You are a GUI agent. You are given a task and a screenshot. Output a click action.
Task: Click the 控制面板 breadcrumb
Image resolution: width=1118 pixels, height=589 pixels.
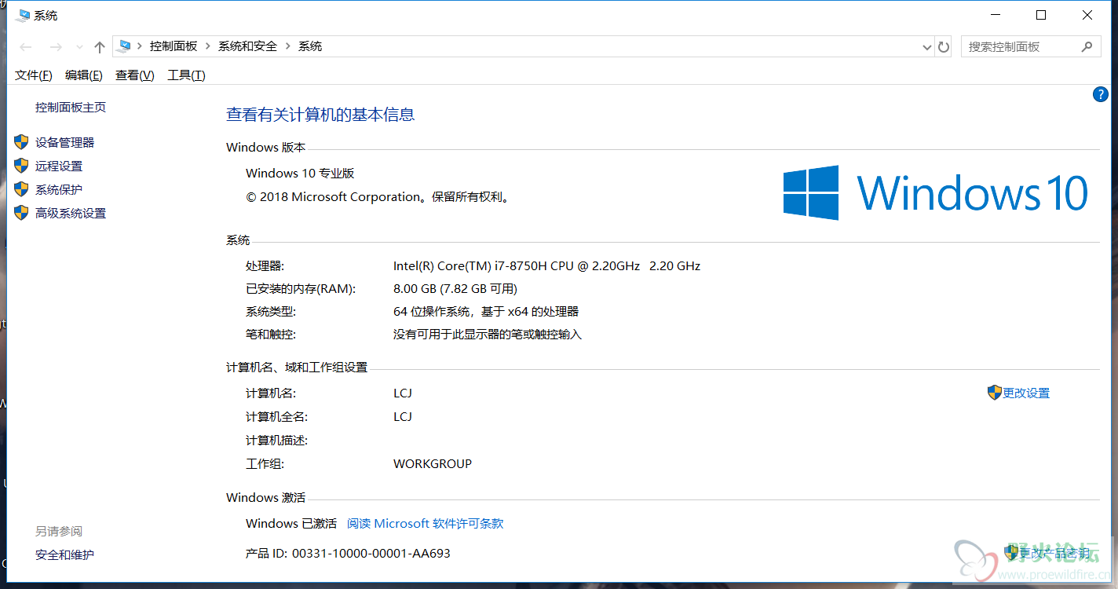tap(174, 46)
